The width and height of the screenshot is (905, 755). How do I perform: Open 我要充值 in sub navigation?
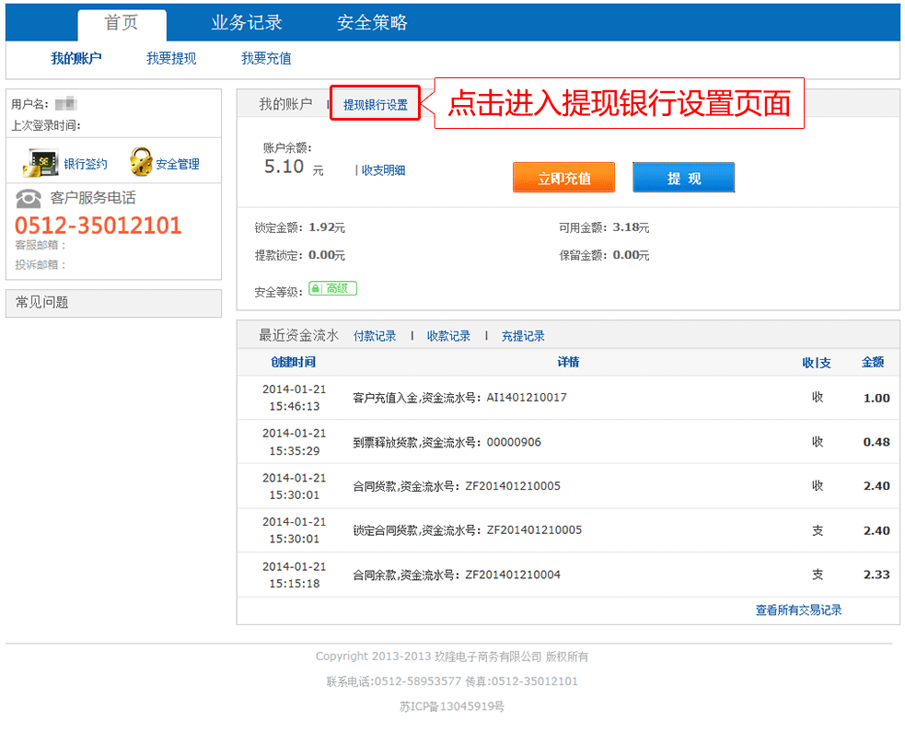point(266,59)
